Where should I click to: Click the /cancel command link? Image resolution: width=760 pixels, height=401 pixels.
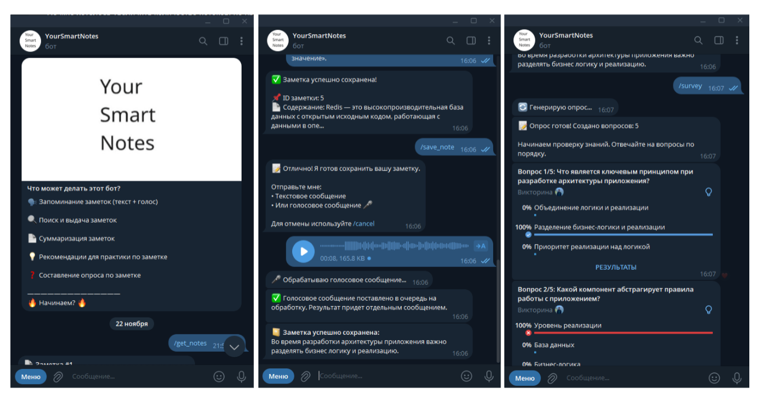[x=363, y=224]
